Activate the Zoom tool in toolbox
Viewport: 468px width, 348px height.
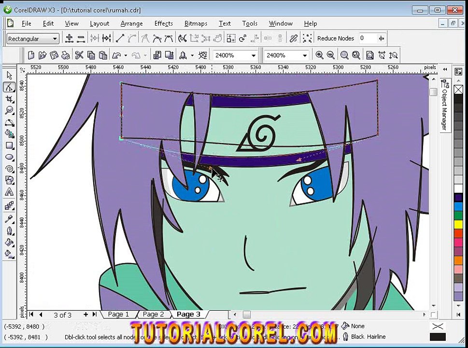(9, 111)
